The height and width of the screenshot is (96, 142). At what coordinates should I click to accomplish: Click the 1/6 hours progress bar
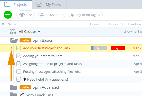click(99, 48)
